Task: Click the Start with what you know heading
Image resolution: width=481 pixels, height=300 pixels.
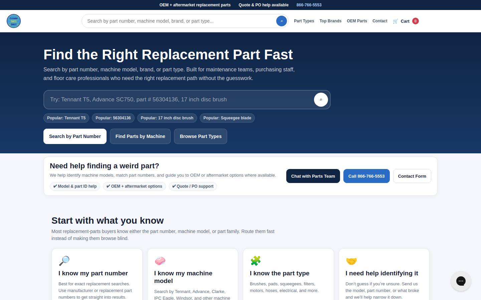Action: [x=108, y=221]
